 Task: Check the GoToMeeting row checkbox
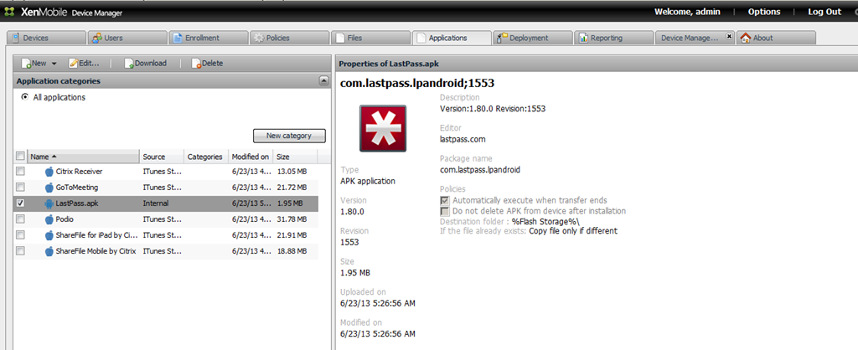20,188
